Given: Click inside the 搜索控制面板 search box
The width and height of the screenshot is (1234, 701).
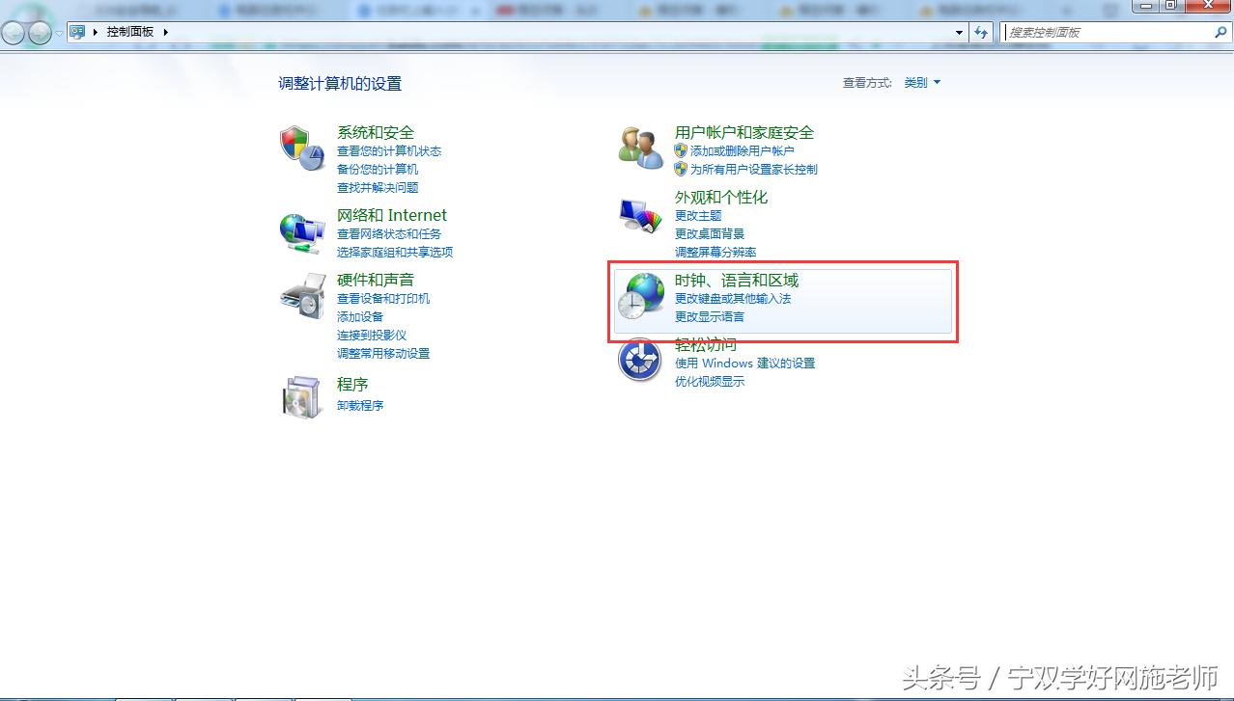Looking at the screenshot, I should [1101, 31].
